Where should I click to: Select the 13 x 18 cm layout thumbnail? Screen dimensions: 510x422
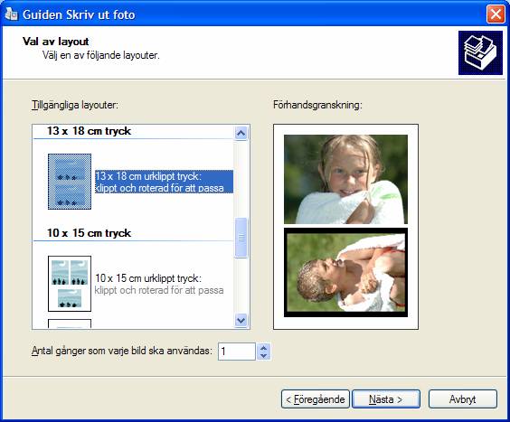70,182
